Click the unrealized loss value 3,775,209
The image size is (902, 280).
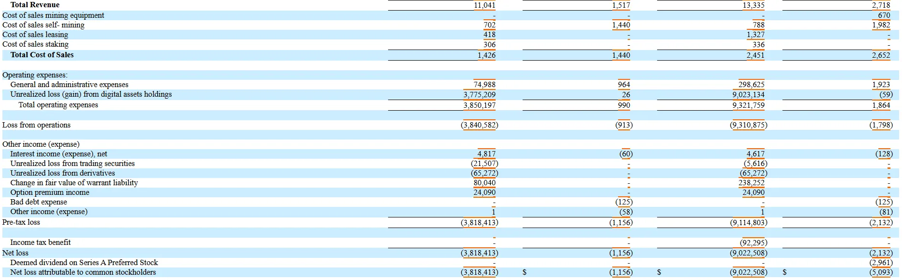(x=479, y=95)
